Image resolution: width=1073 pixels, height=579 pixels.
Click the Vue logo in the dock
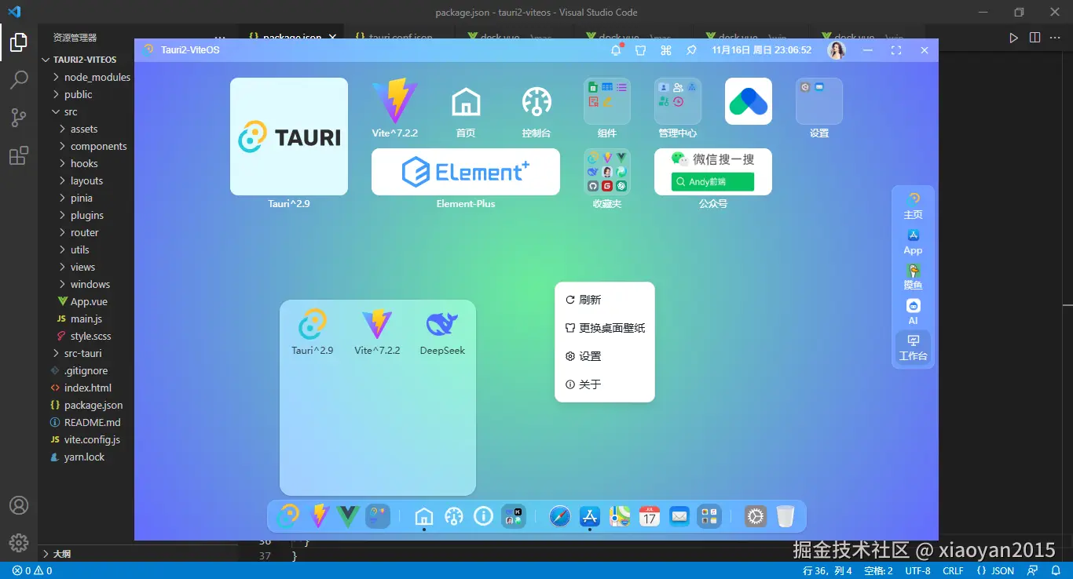348,516
